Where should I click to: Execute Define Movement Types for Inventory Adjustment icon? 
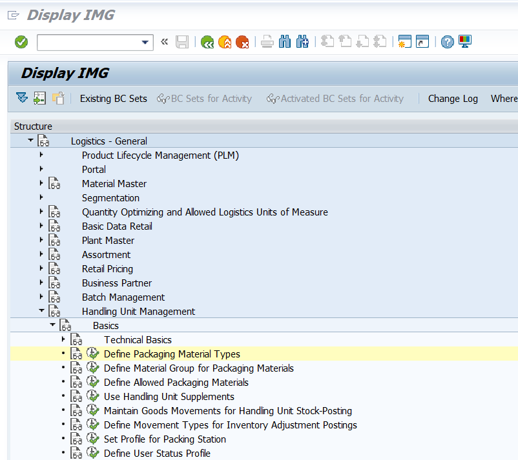tap(93, 425)
